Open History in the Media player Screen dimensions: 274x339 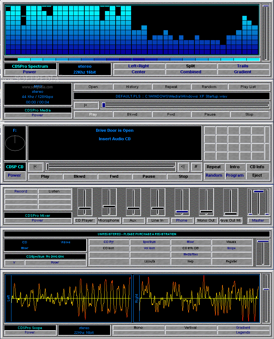click(132, 87)
